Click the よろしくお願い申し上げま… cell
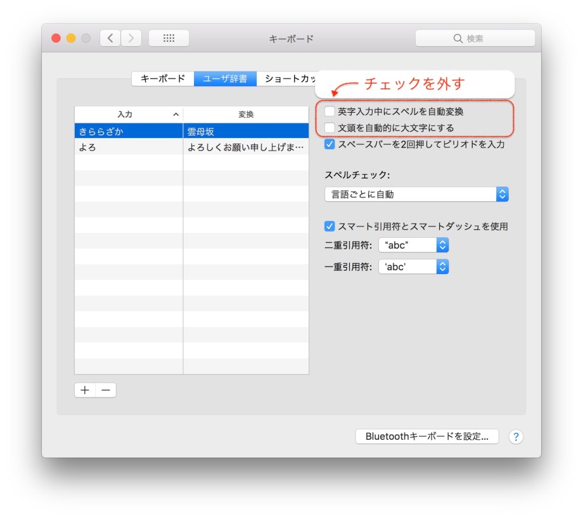This screenshot has width=583, height=517. pos(246,147)
